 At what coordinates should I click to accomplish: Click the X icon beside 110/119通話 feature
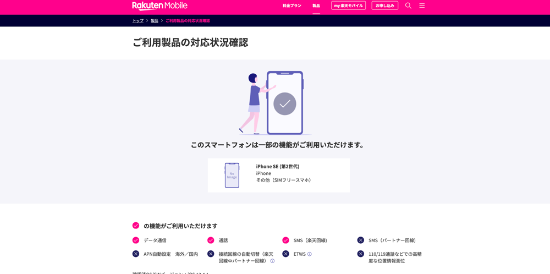point(361,254)
